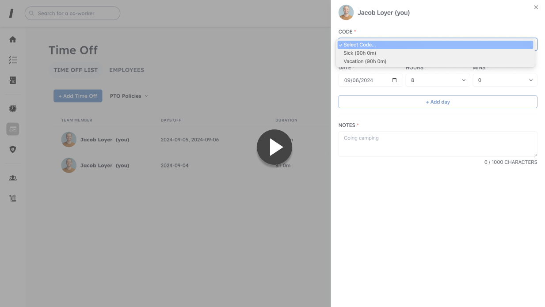Open the checklist tasks sidebar icon
545x307 pixels.
click(13, 60)
